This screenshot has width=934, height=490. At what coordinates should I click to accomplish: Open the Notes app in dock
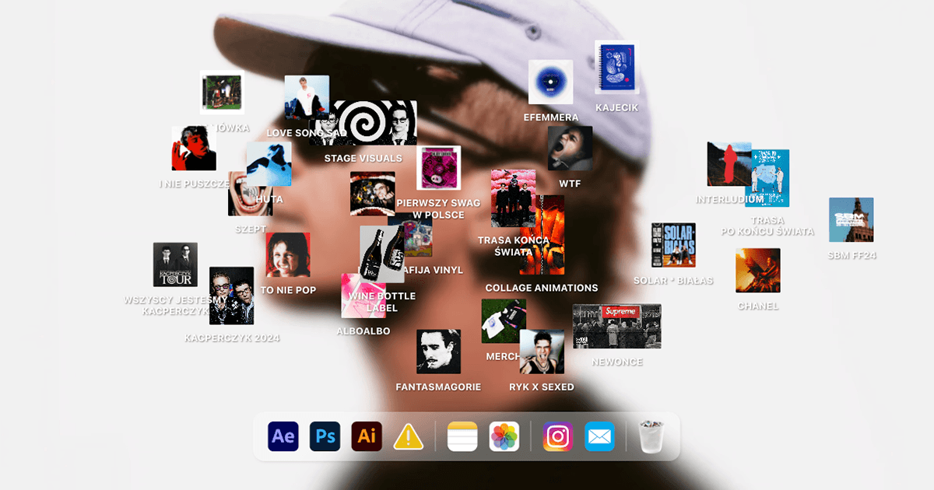coord(462,436)
